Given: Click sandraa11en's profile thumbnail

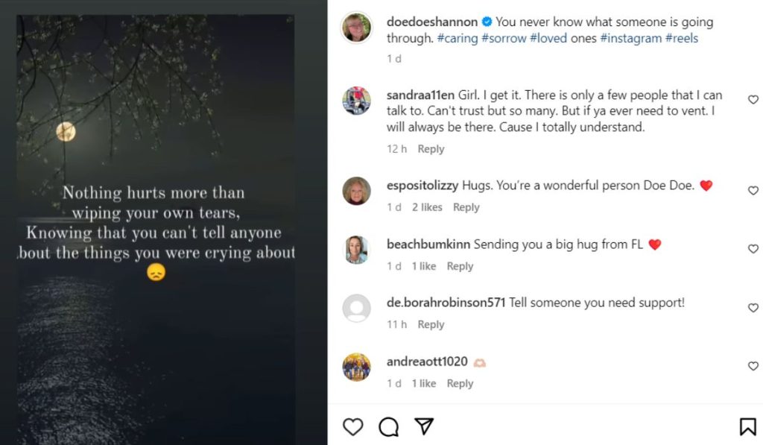Looking at the screenshot, I should coord(357,101).
